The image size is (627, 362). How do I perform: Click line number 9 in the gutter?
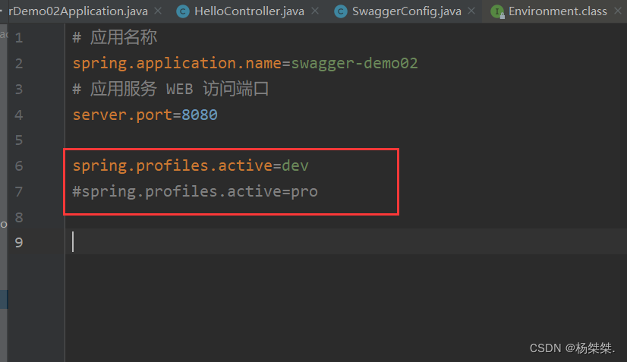click(x=19, y=242)
